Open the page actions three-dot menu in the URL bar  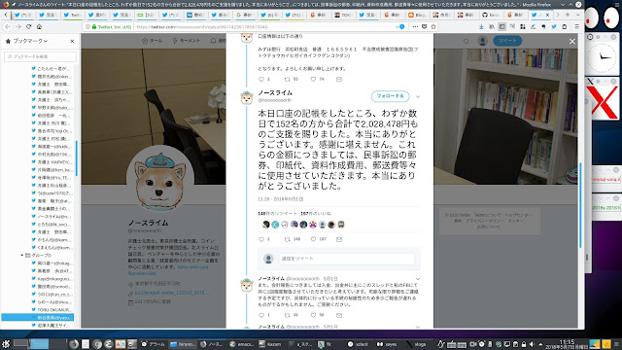(415, 26)
